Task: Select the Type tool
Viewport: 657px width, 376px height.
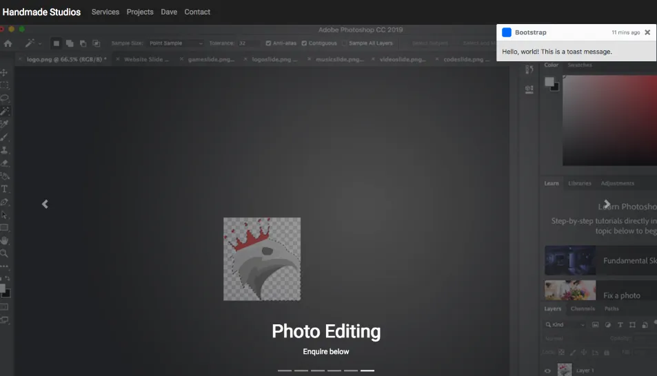Action: [x=4, y=189]
